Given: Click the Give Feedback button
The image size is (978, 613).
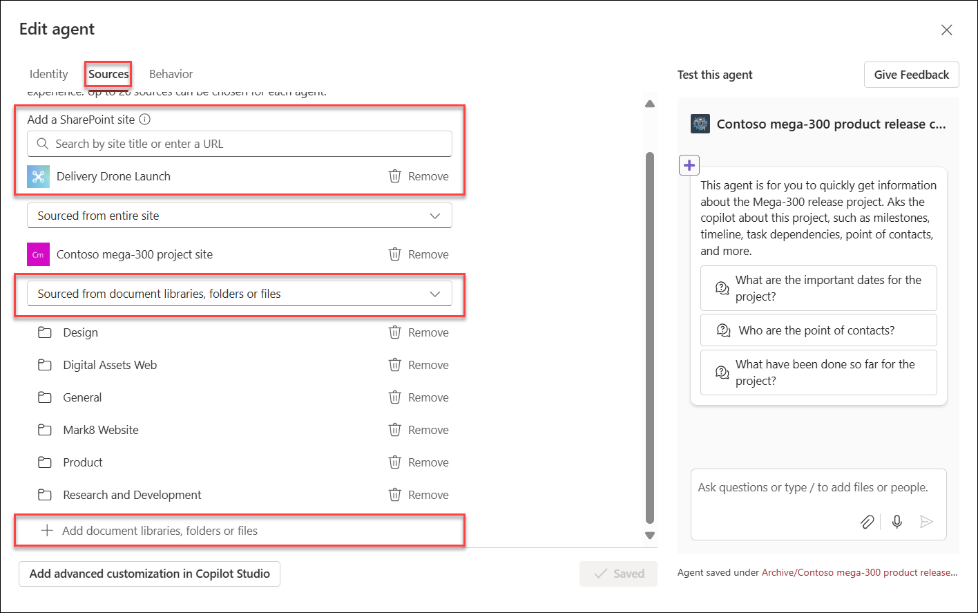Looking at the screenshot, I should point(911,74).
